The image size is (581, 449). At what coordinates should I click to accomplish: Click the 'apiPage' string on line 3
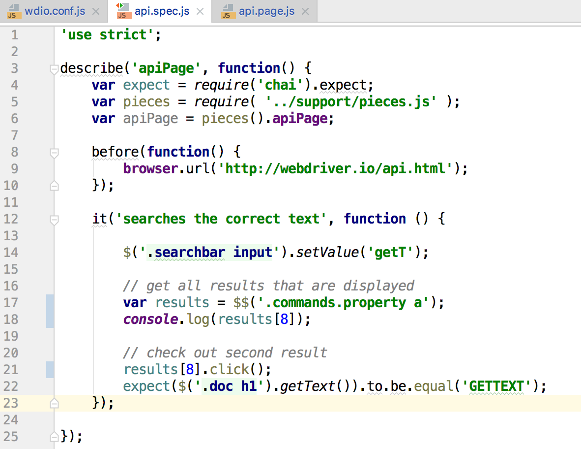[166, 68]
